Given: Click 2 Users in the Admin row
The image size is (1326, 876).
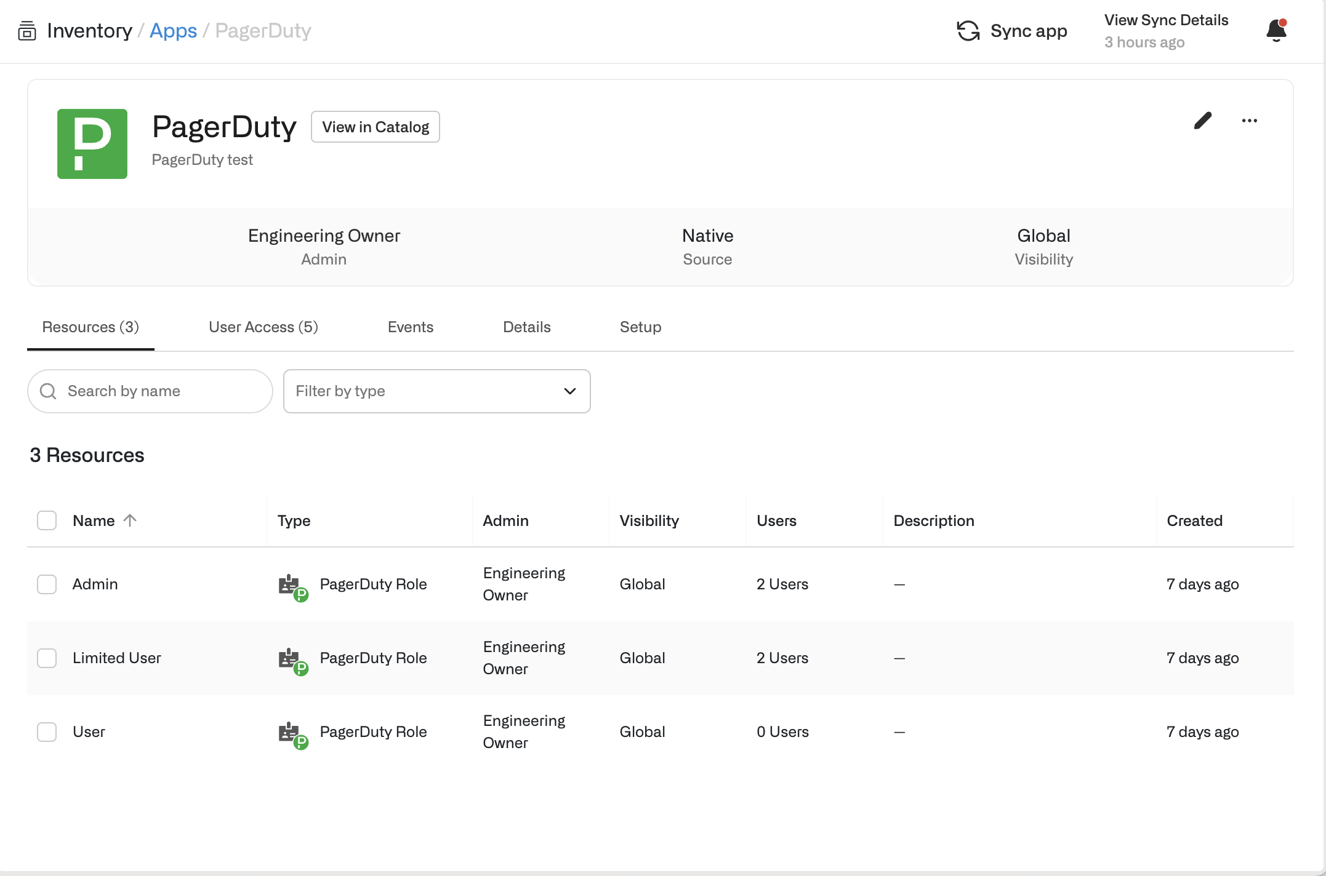Looking at the screenshot, I should [782, 584].
